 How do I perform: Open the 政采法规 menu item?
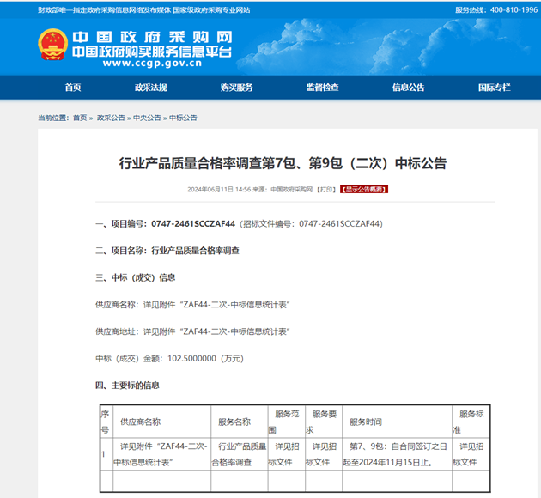[x=151, y=88]
